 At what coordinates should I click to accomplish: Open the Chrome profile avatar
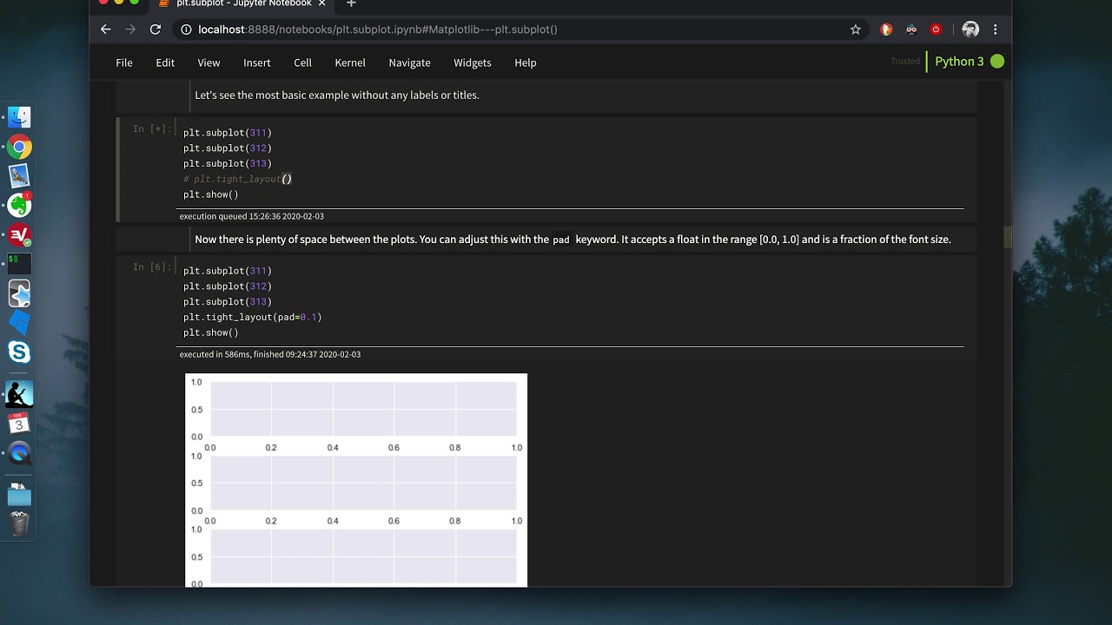click(x=970, y=30)
